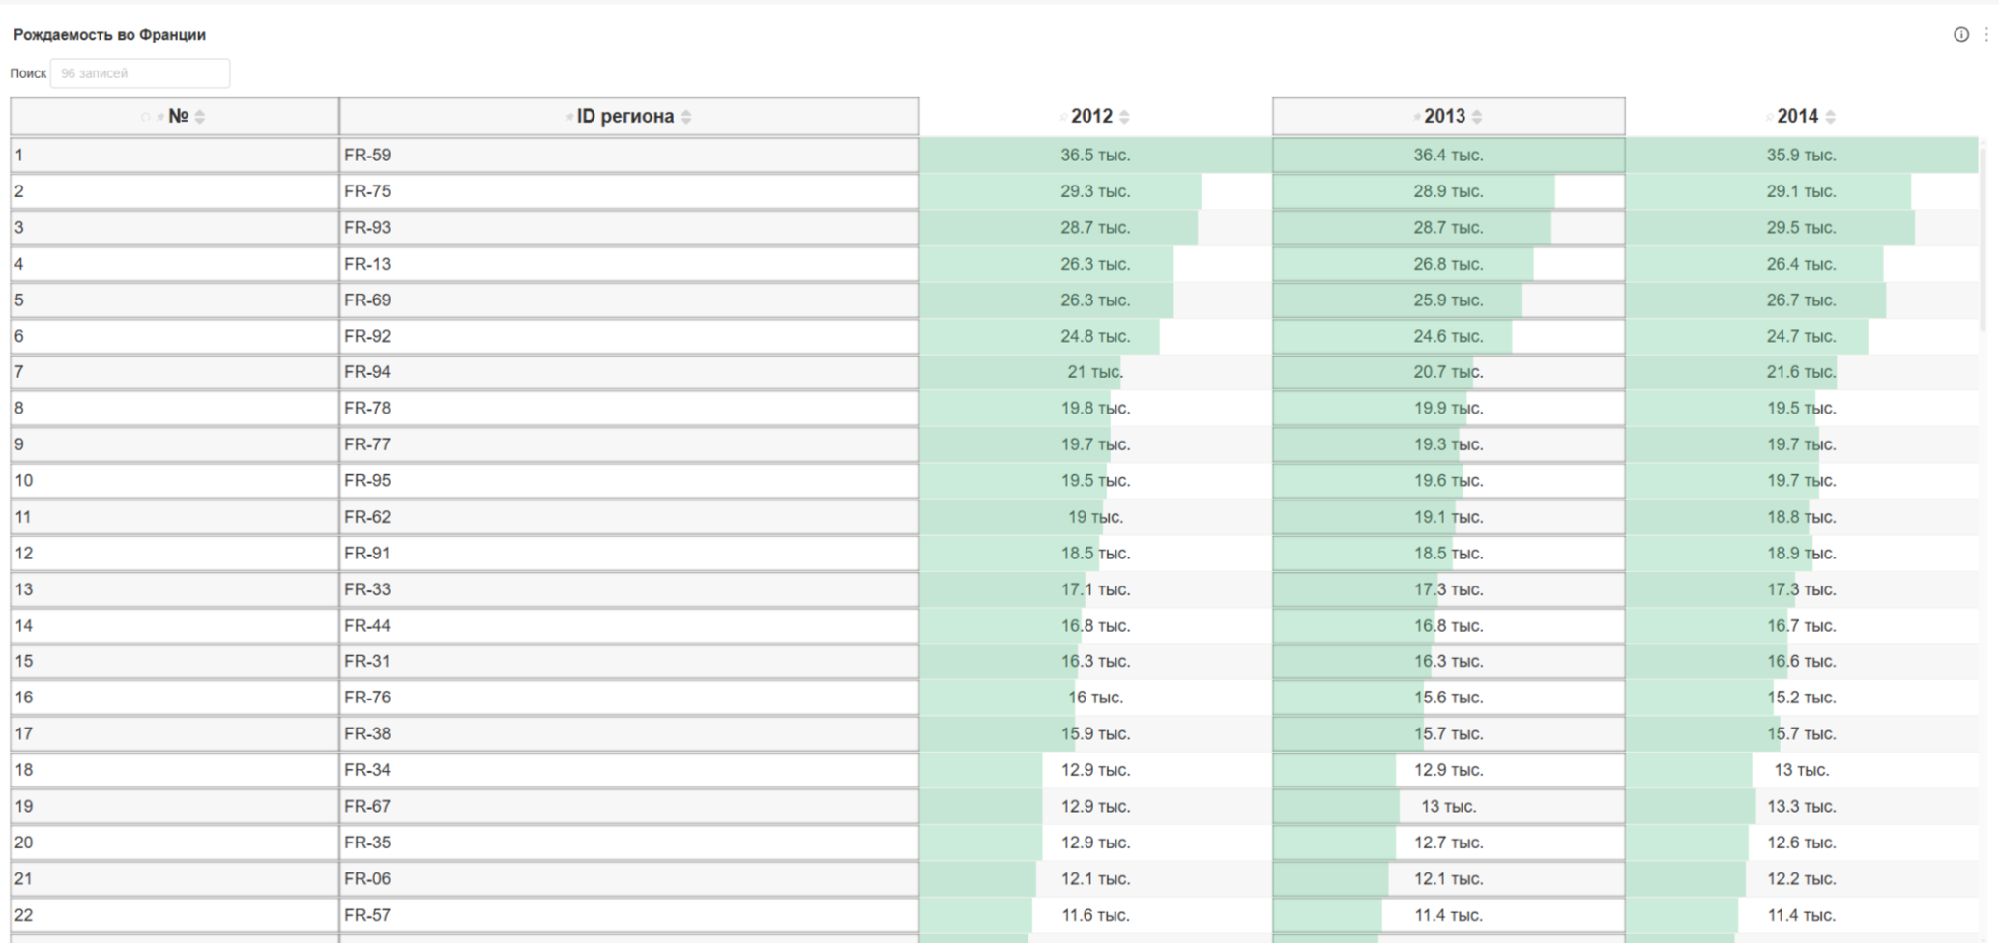The width and height of the screenshot is (1999, 943).
Task: Pin the 2014 column
Action: coord(1769,117)
